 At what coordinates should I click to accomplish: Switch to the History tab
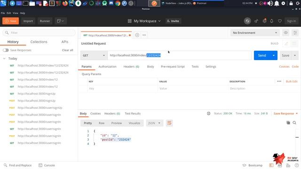tap(13, 42)
